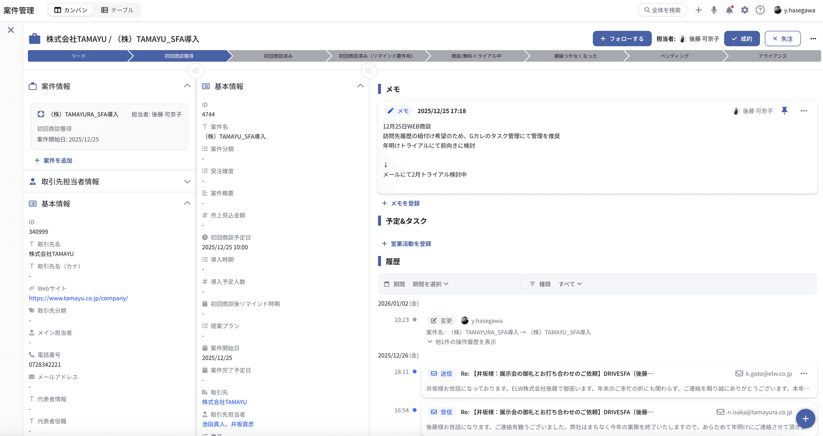The image size is (823, 436).
Task: Open the voice input microphone icon
Action: tap(714, 10)
